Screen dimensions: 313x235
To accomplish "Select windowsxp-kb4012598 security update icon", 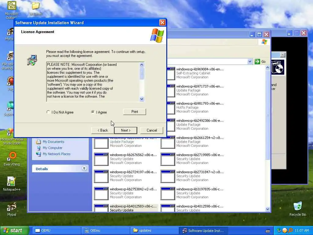I will point(168,208).
